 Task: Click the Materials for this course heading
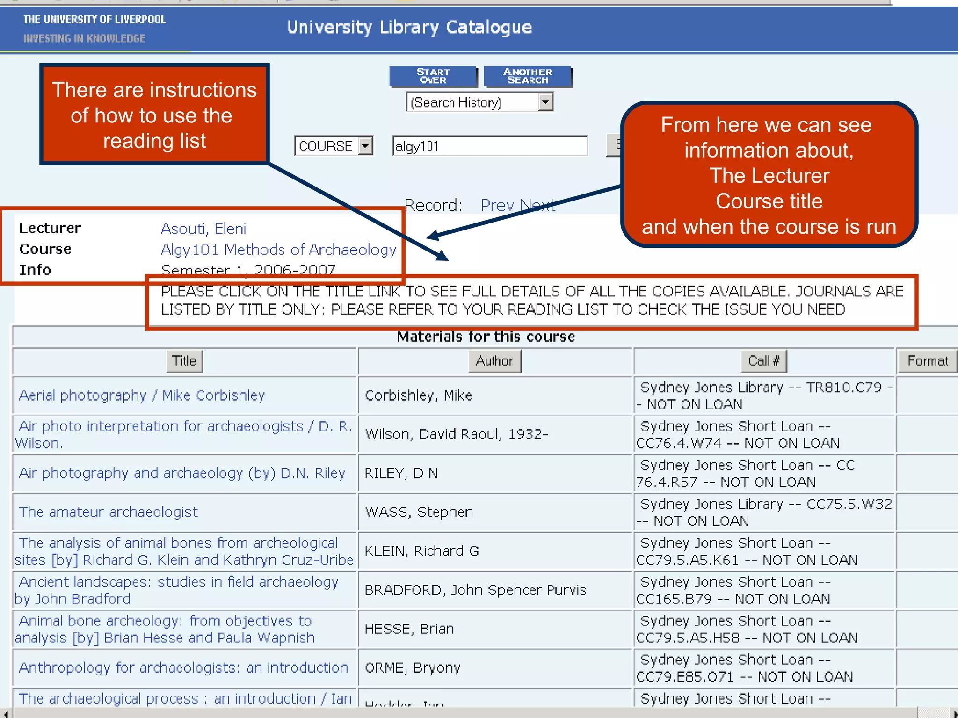[486, 337]
